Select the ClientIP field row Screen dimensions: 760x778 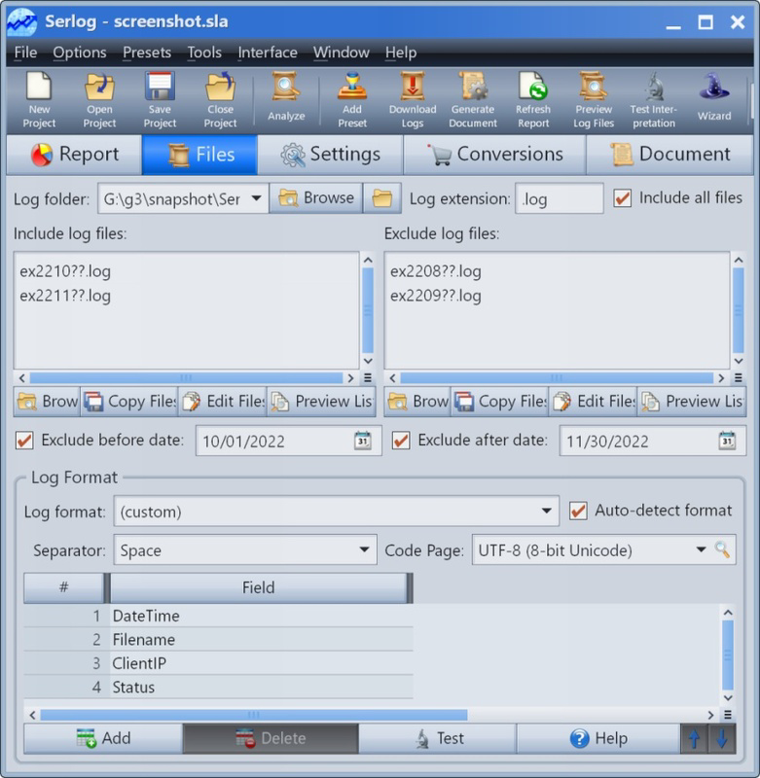click(x=218, y=663)
